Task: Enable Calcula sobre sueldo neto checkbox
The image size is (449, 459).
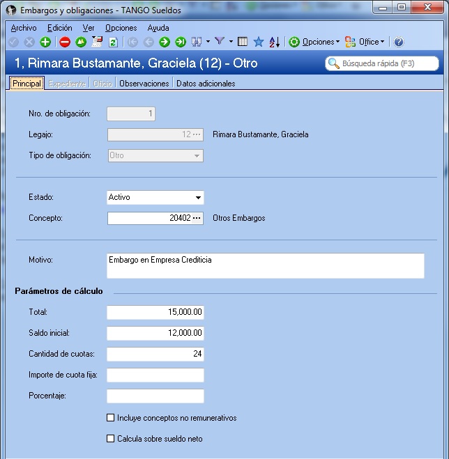Action: coord(110,439)
